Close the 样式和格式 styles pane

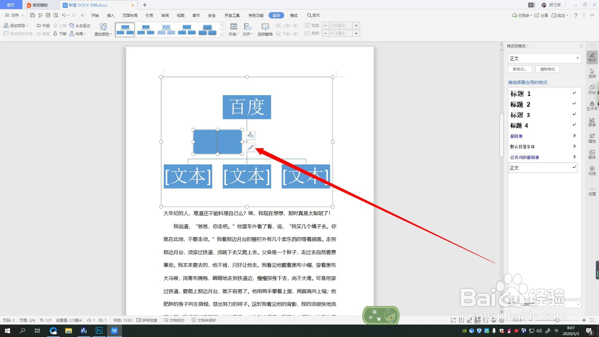(x=581, y=46)
